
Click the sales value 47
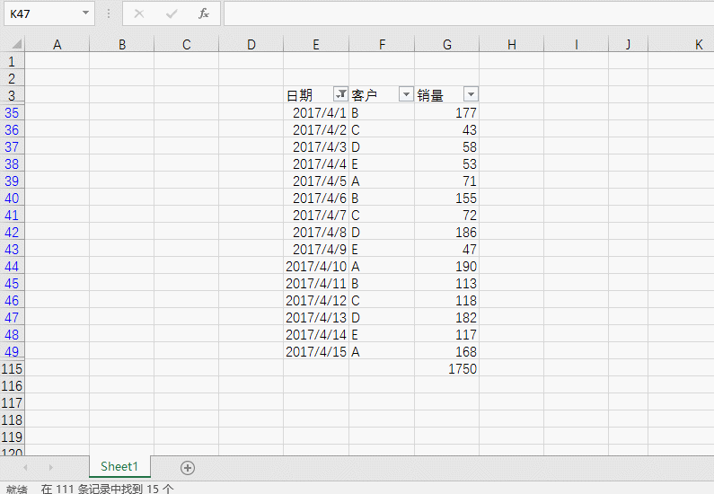point(446,249)
